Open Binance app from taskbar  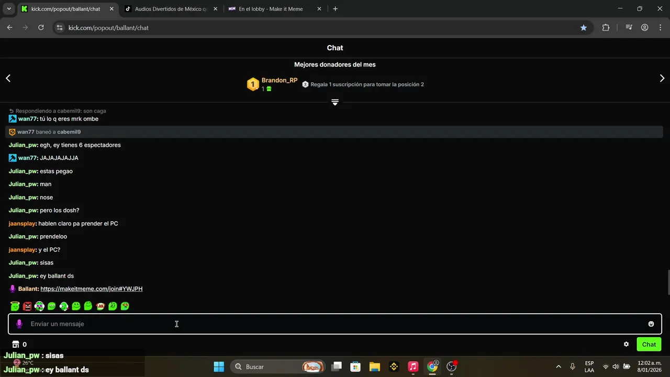point(394,367)
